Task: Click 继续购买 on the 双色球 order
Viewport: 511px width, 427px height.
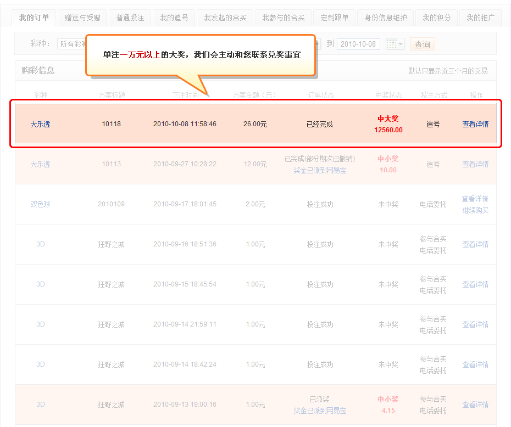Action: [475, 210]
